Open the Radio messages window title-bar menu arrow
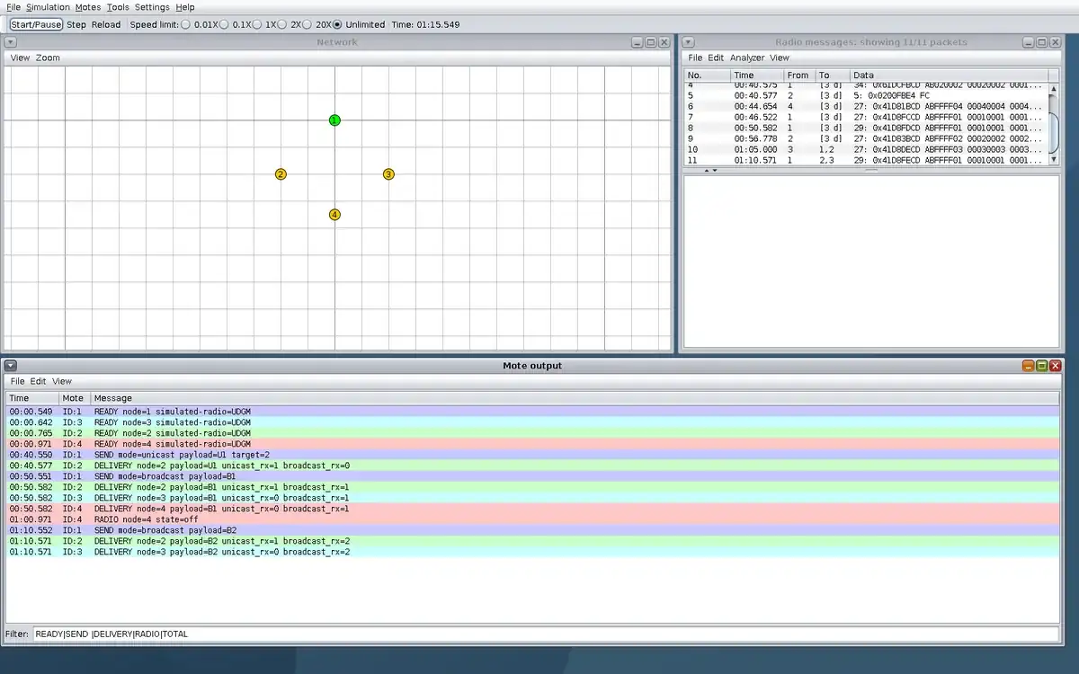The image size is (1079, 674). [688, 42]
